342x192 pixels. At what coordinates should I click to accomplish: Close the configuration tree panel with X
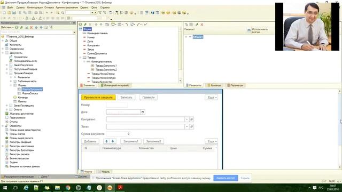(74, 23)
